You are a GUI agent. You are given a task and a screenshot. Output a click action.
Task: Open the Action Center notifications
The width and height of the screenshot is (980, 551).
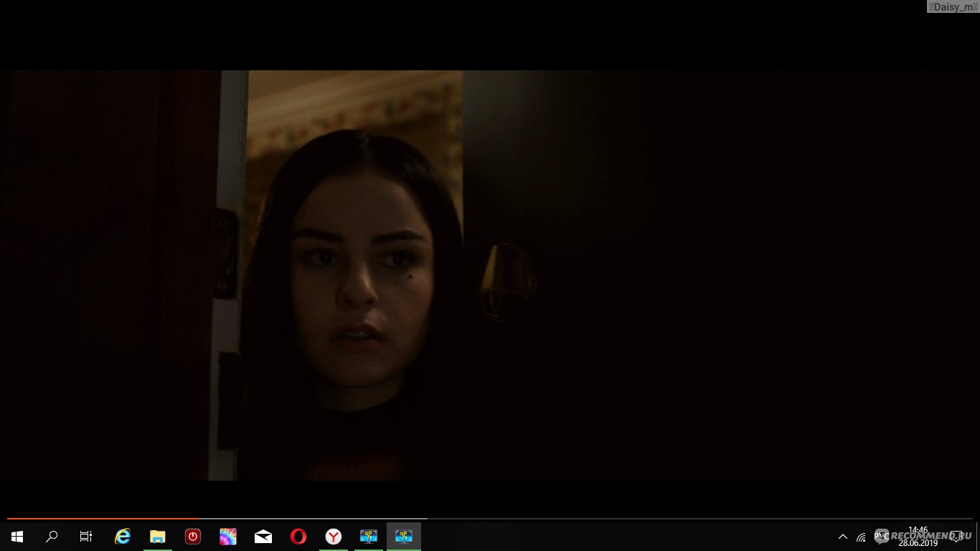click(x=957, y=537)
